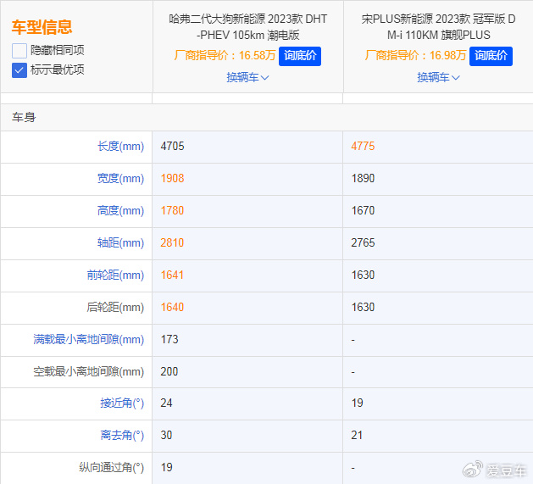Image resolution: width=533 pixels, height=484 pixels.
Task: Click 厂商指导价：16.98万 price text
Action: click(x=415, y=55)
